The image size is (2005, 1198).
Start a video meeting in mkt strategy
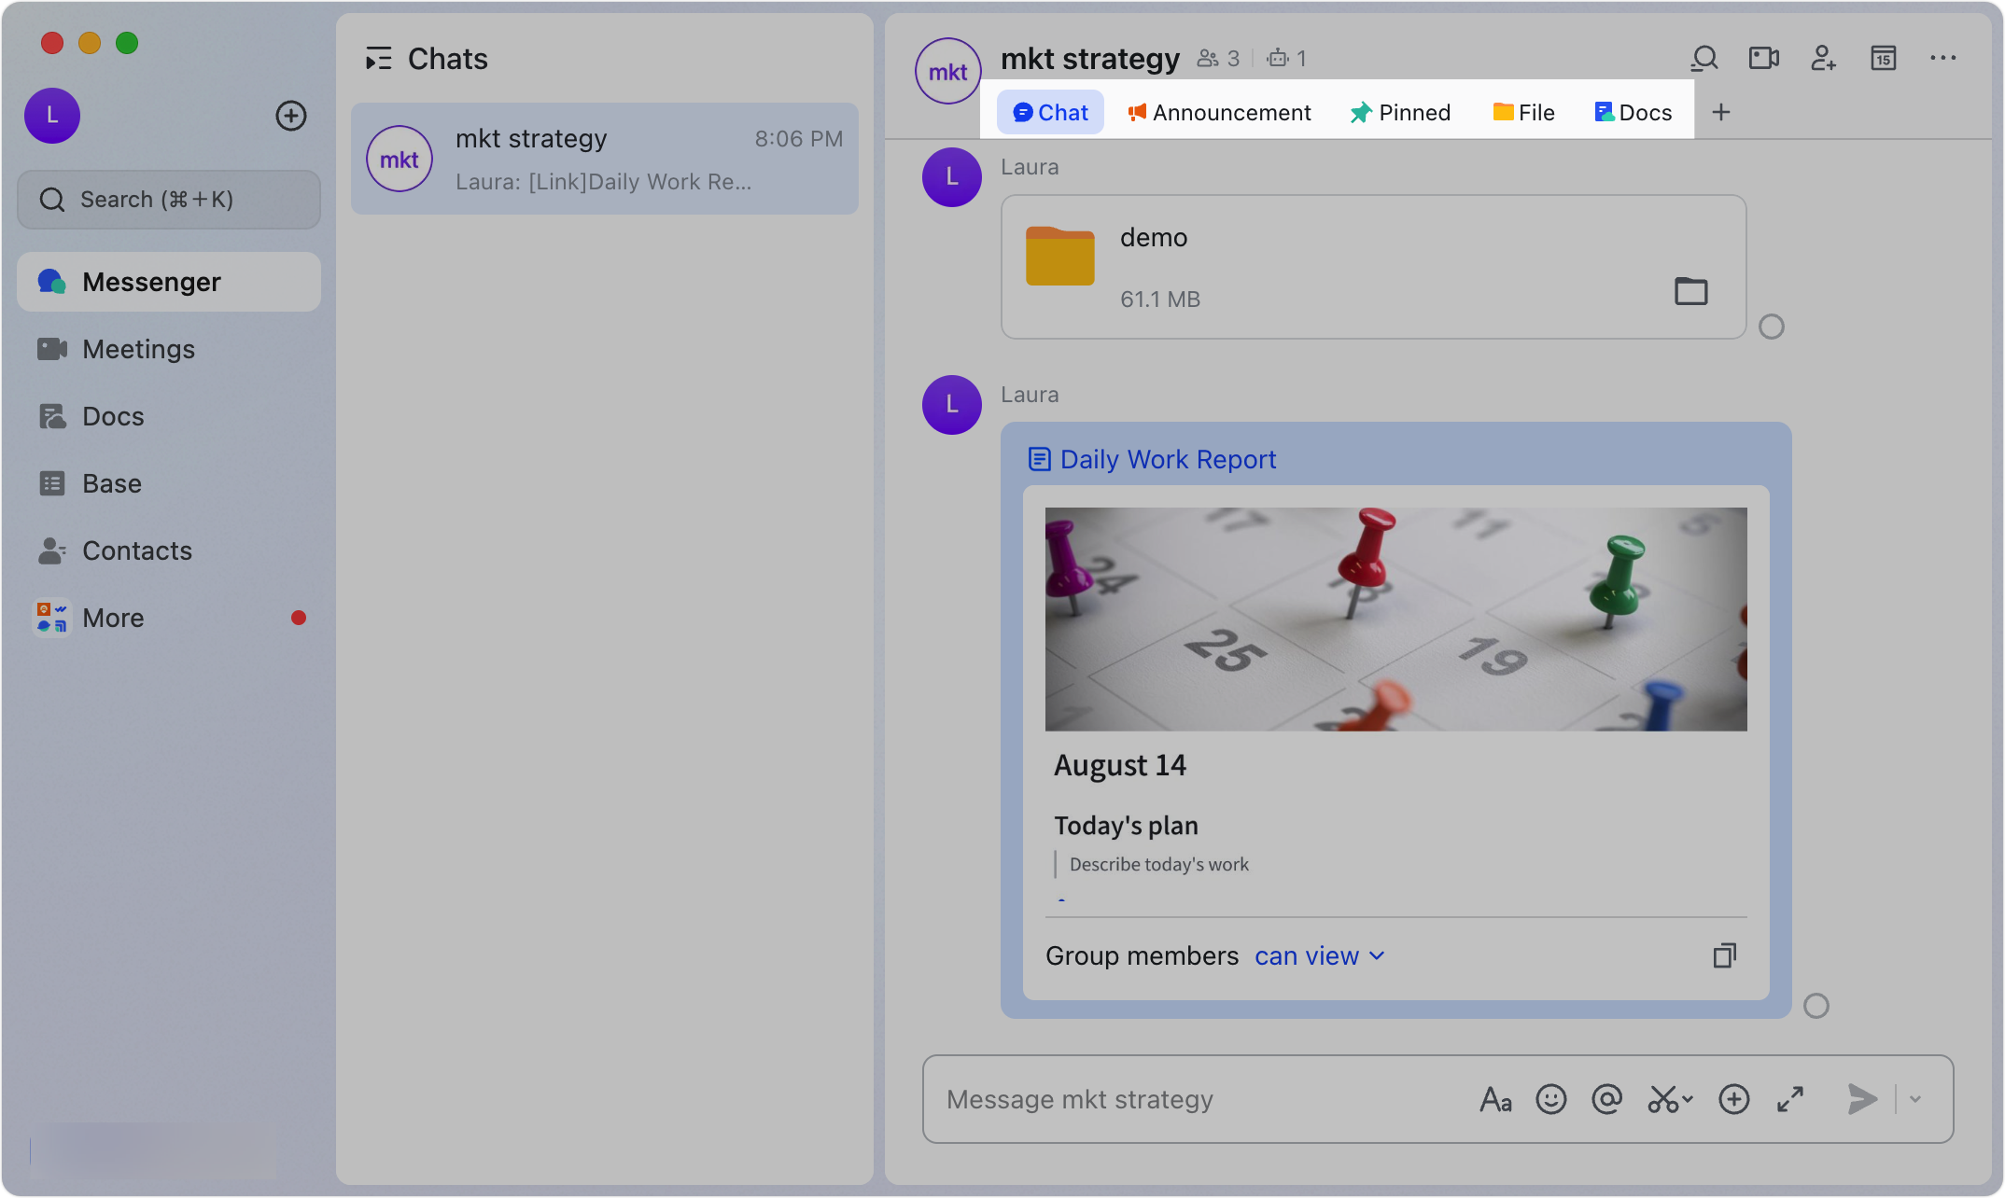click(x=1763, y=58)
